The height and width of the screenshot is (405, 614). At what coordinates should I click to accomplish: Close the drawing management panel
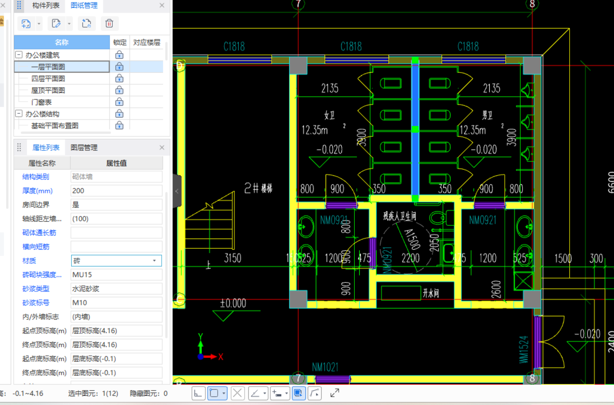162,5
